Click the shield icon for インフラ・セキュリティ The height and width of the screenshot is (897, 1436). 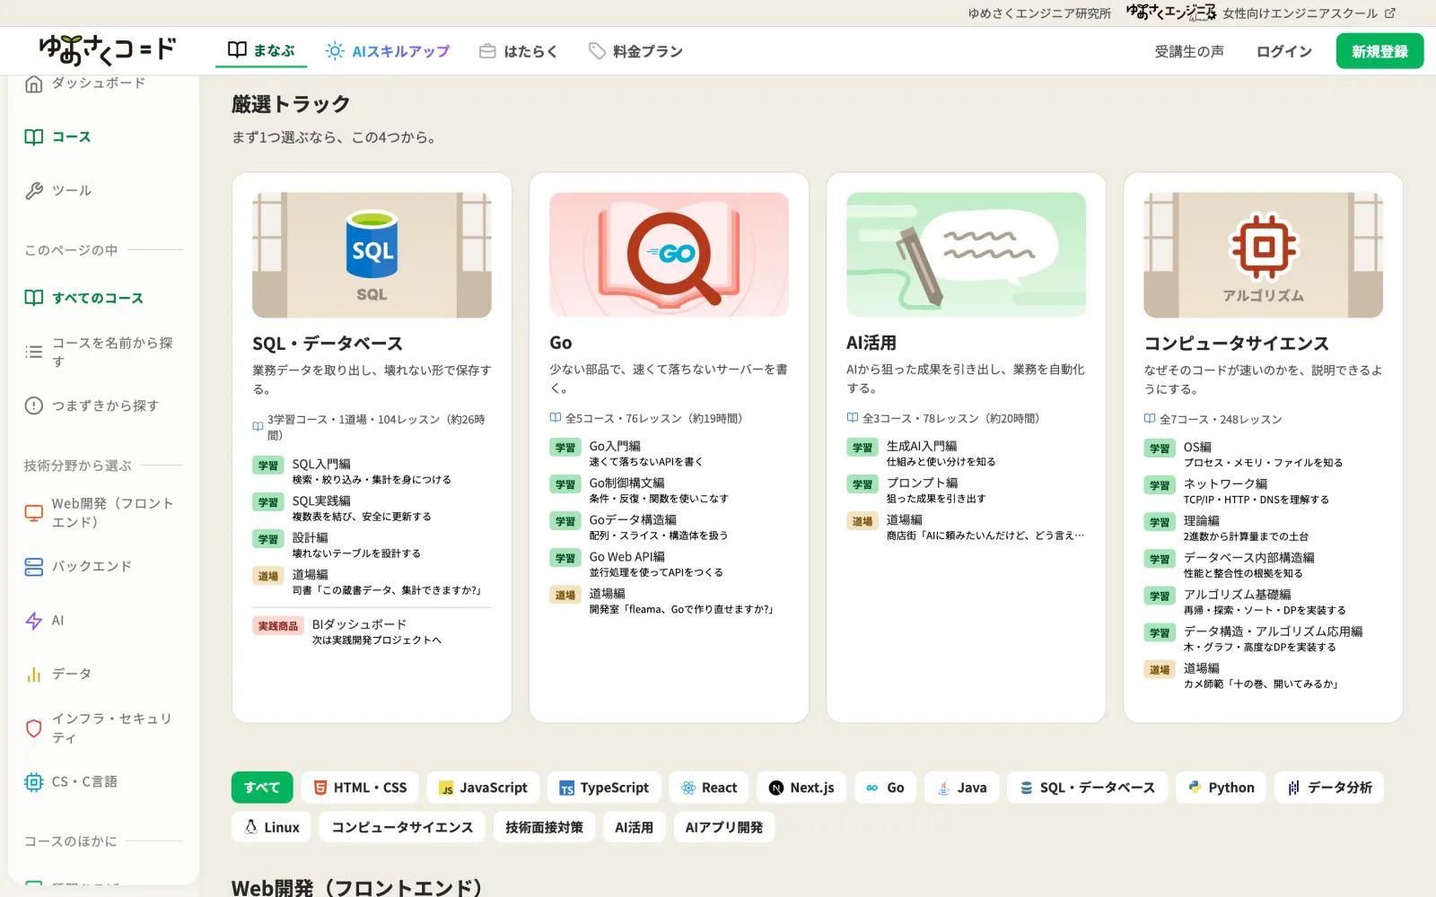click(x=33, y=728)
